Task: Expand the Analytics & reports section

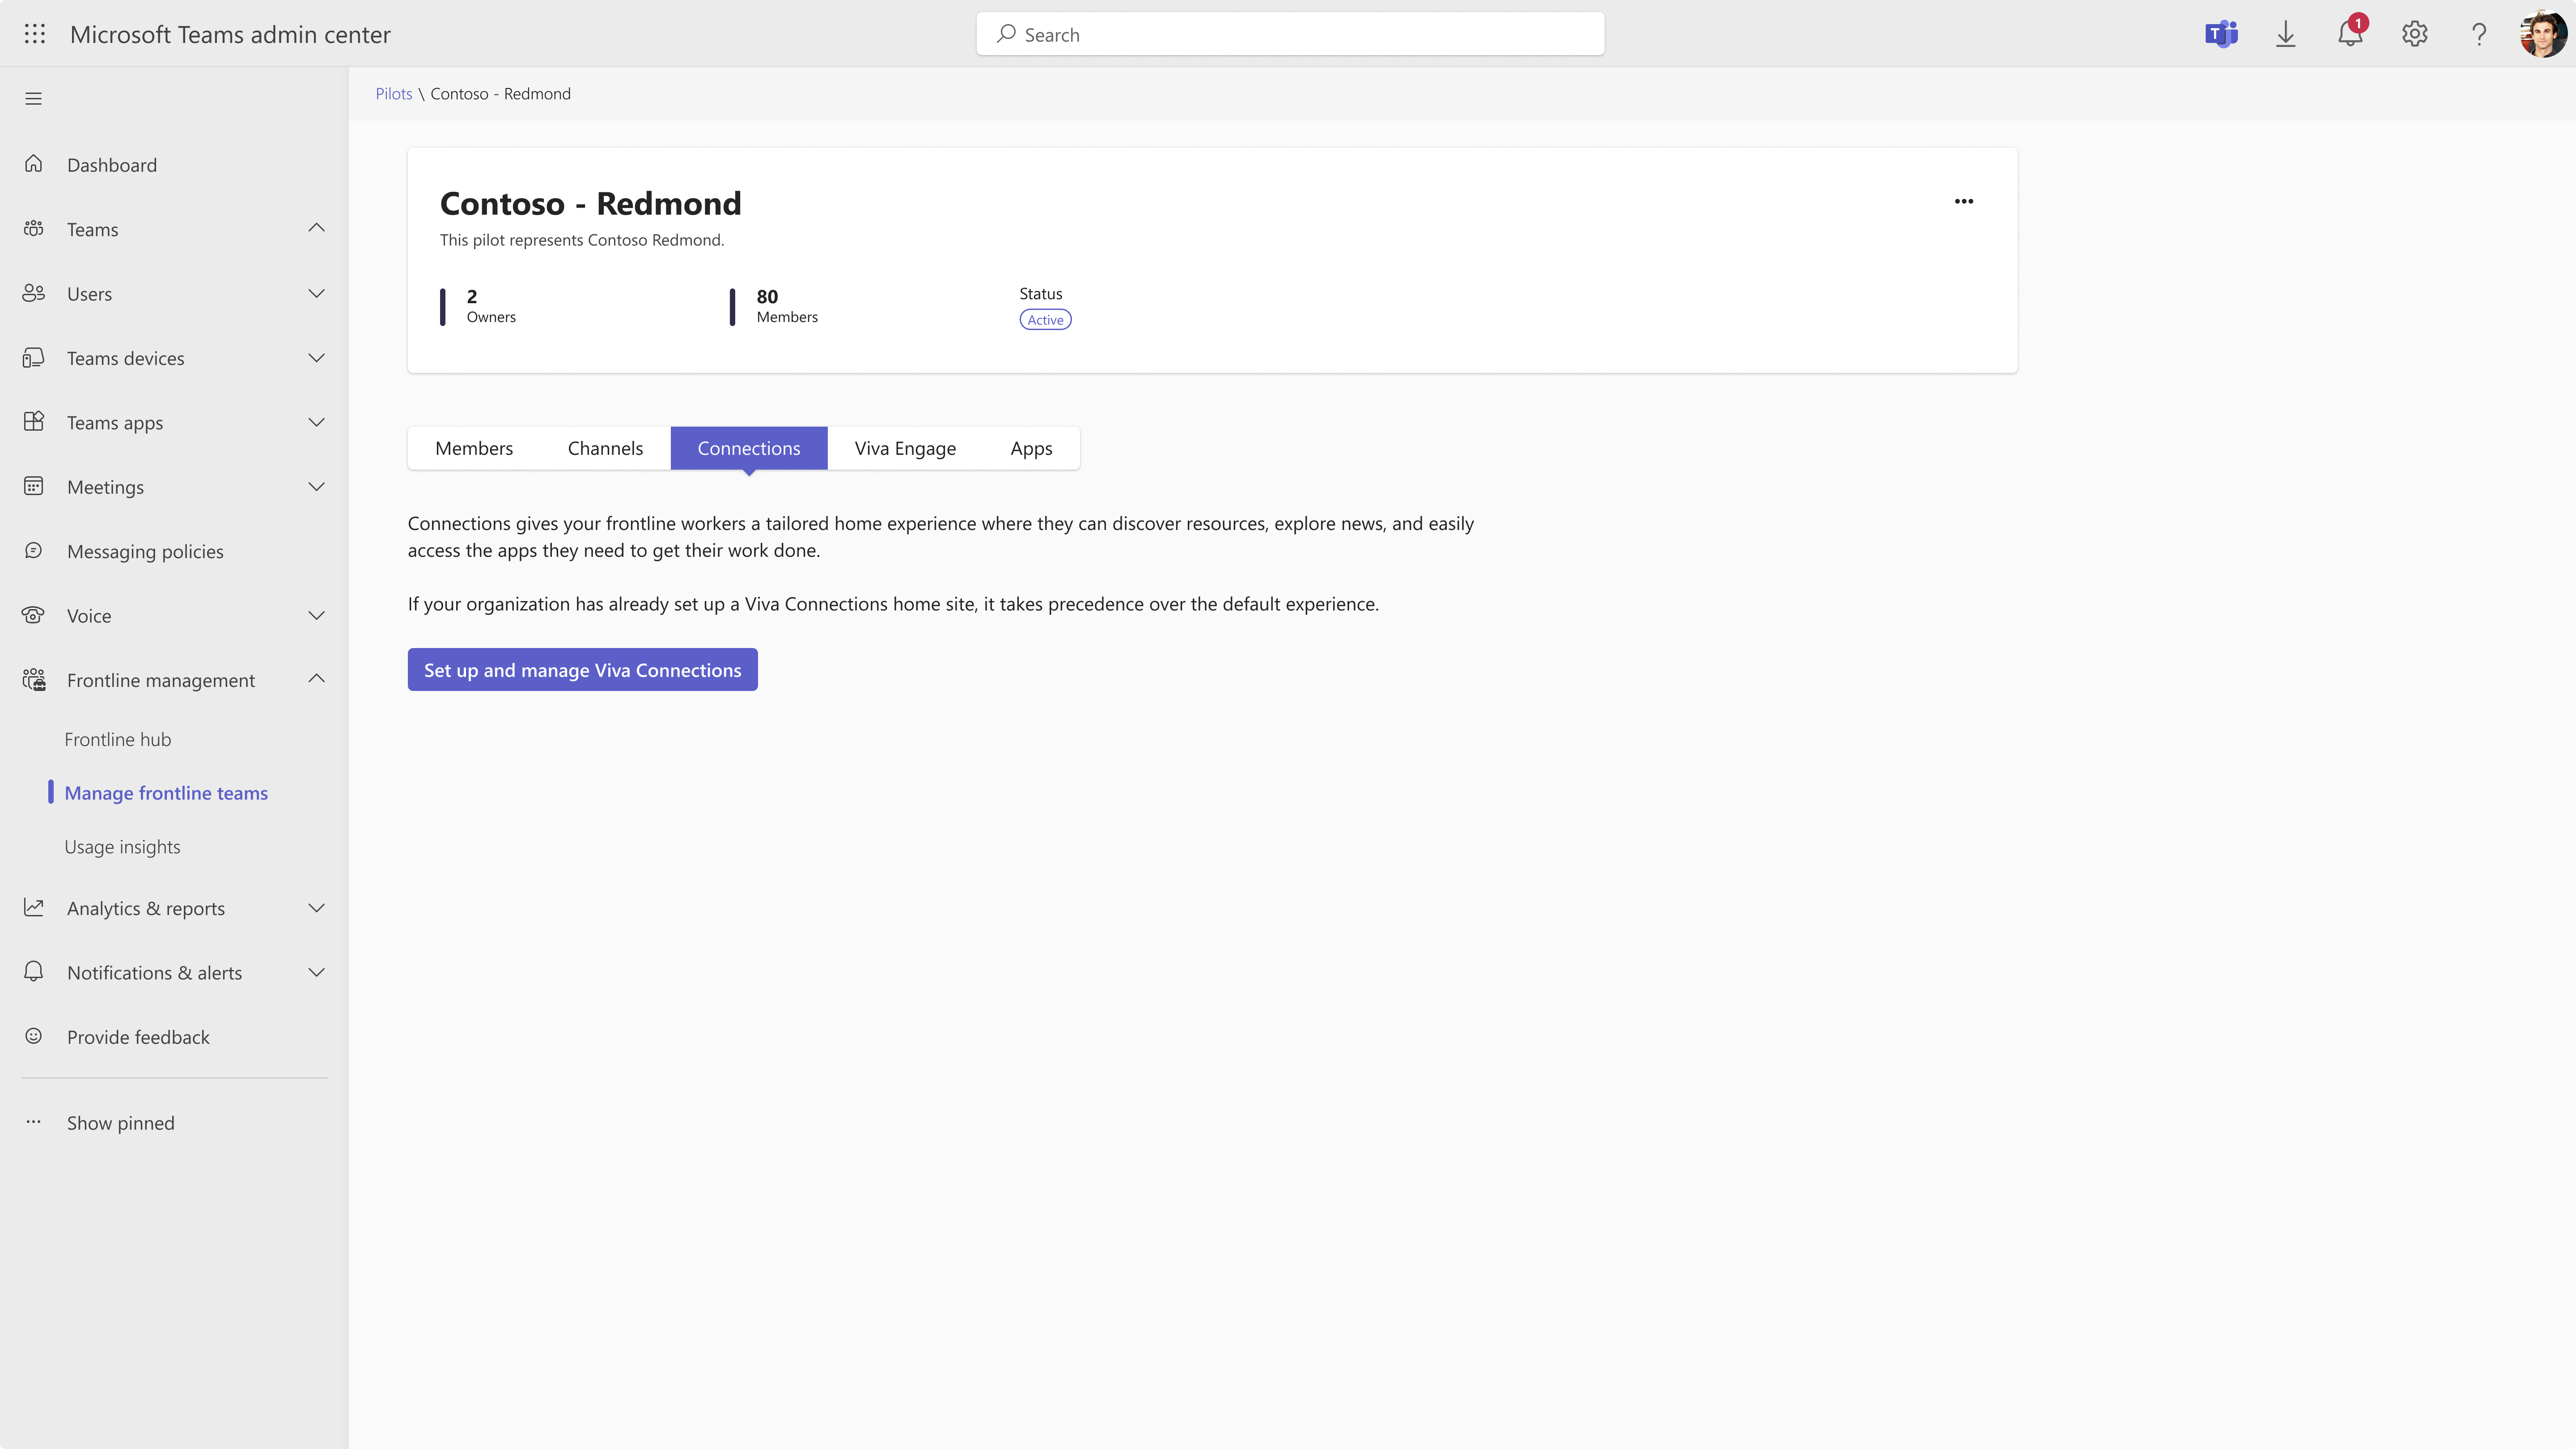Action: [x=316, y=908]
